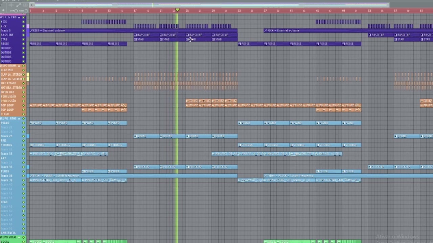Image resolution: width=433 pixels, height=243 pixels.
Task: Jump to bar 9 on the timeline ruler
Action: tap(82, 11)
